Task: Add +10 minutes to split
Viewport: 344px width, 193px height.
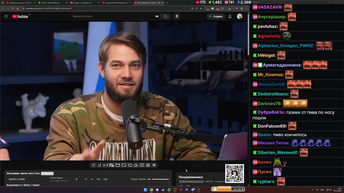Action: (x=98, y=179)
